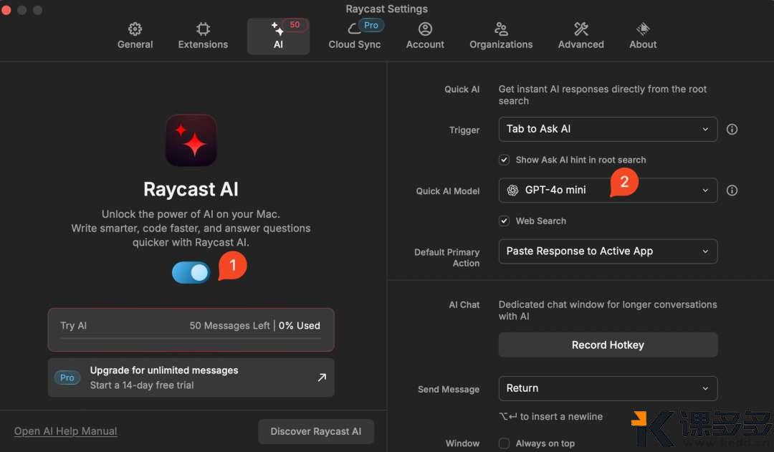Image resolution: width=774 pixels, height=452 pixels.
Task: Disable the Web Search checkbox
Action: pos(504,221)
